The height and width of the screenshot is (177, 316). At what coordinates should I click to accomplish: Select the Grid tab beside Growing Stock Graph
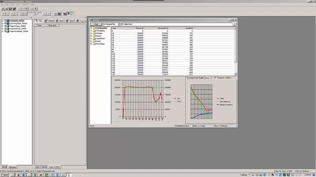click(207, 78)
